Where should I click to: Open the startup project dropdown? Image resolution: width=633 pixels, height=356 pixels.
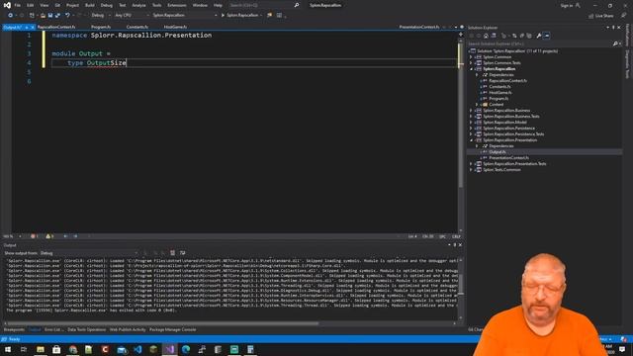pyautogui.click(x=185, y=16)
